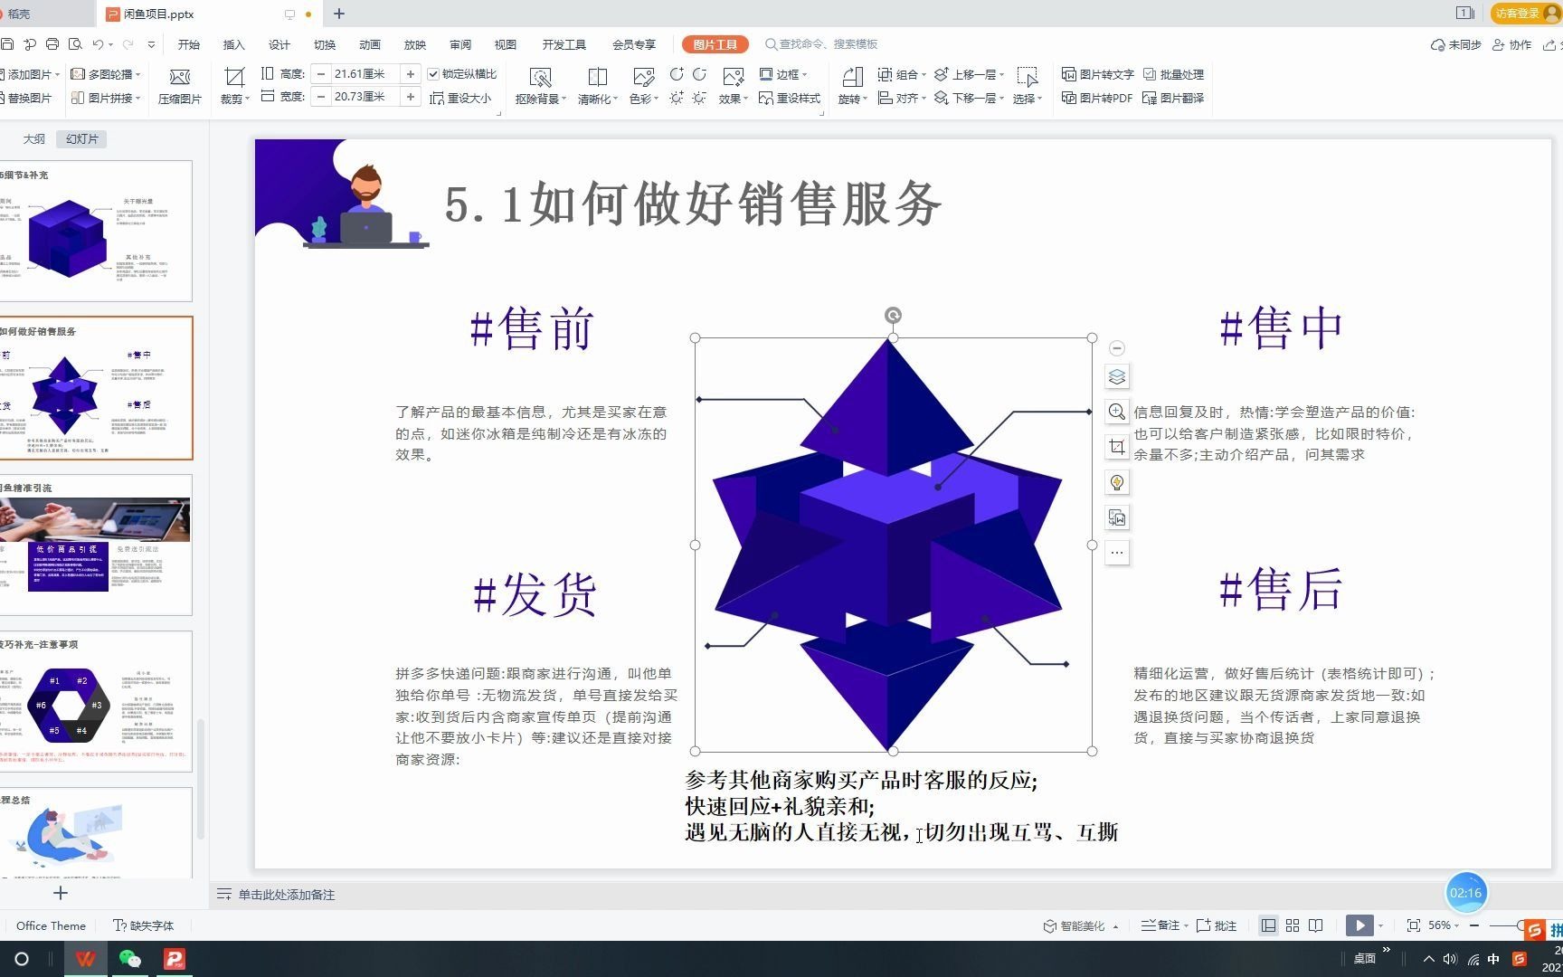
Task: Switch to the Outline panel tab
Action: point(33,139)
